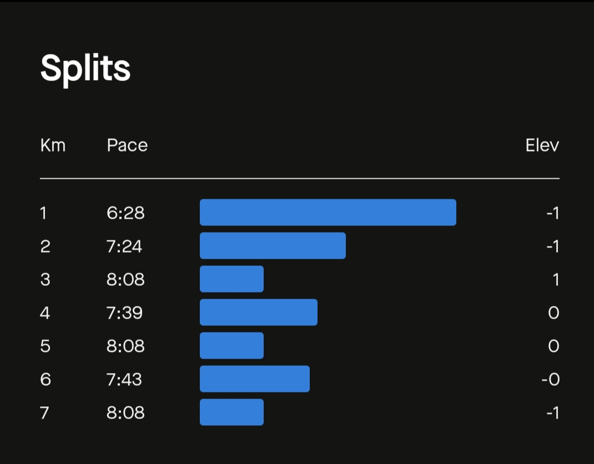Click the split number 1 label
The image size is (594, 464).
click(x=43, y=213)
